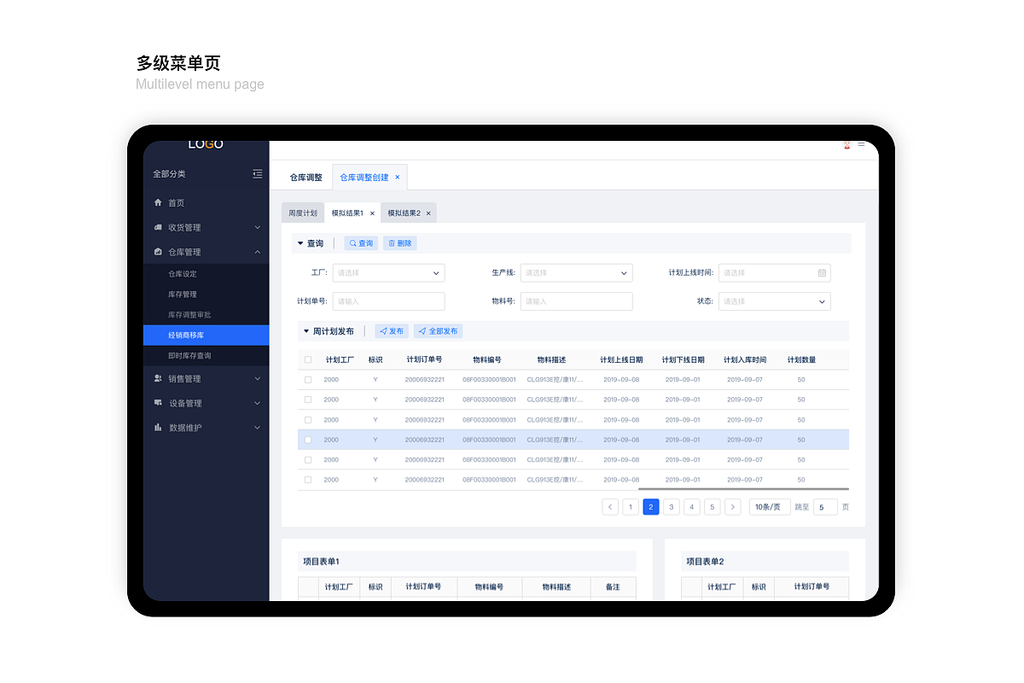The height and width of the screenshot is (683, 1024).
Task: Open calendar icon in 计划上线时间 field
Action: point(822,273)
